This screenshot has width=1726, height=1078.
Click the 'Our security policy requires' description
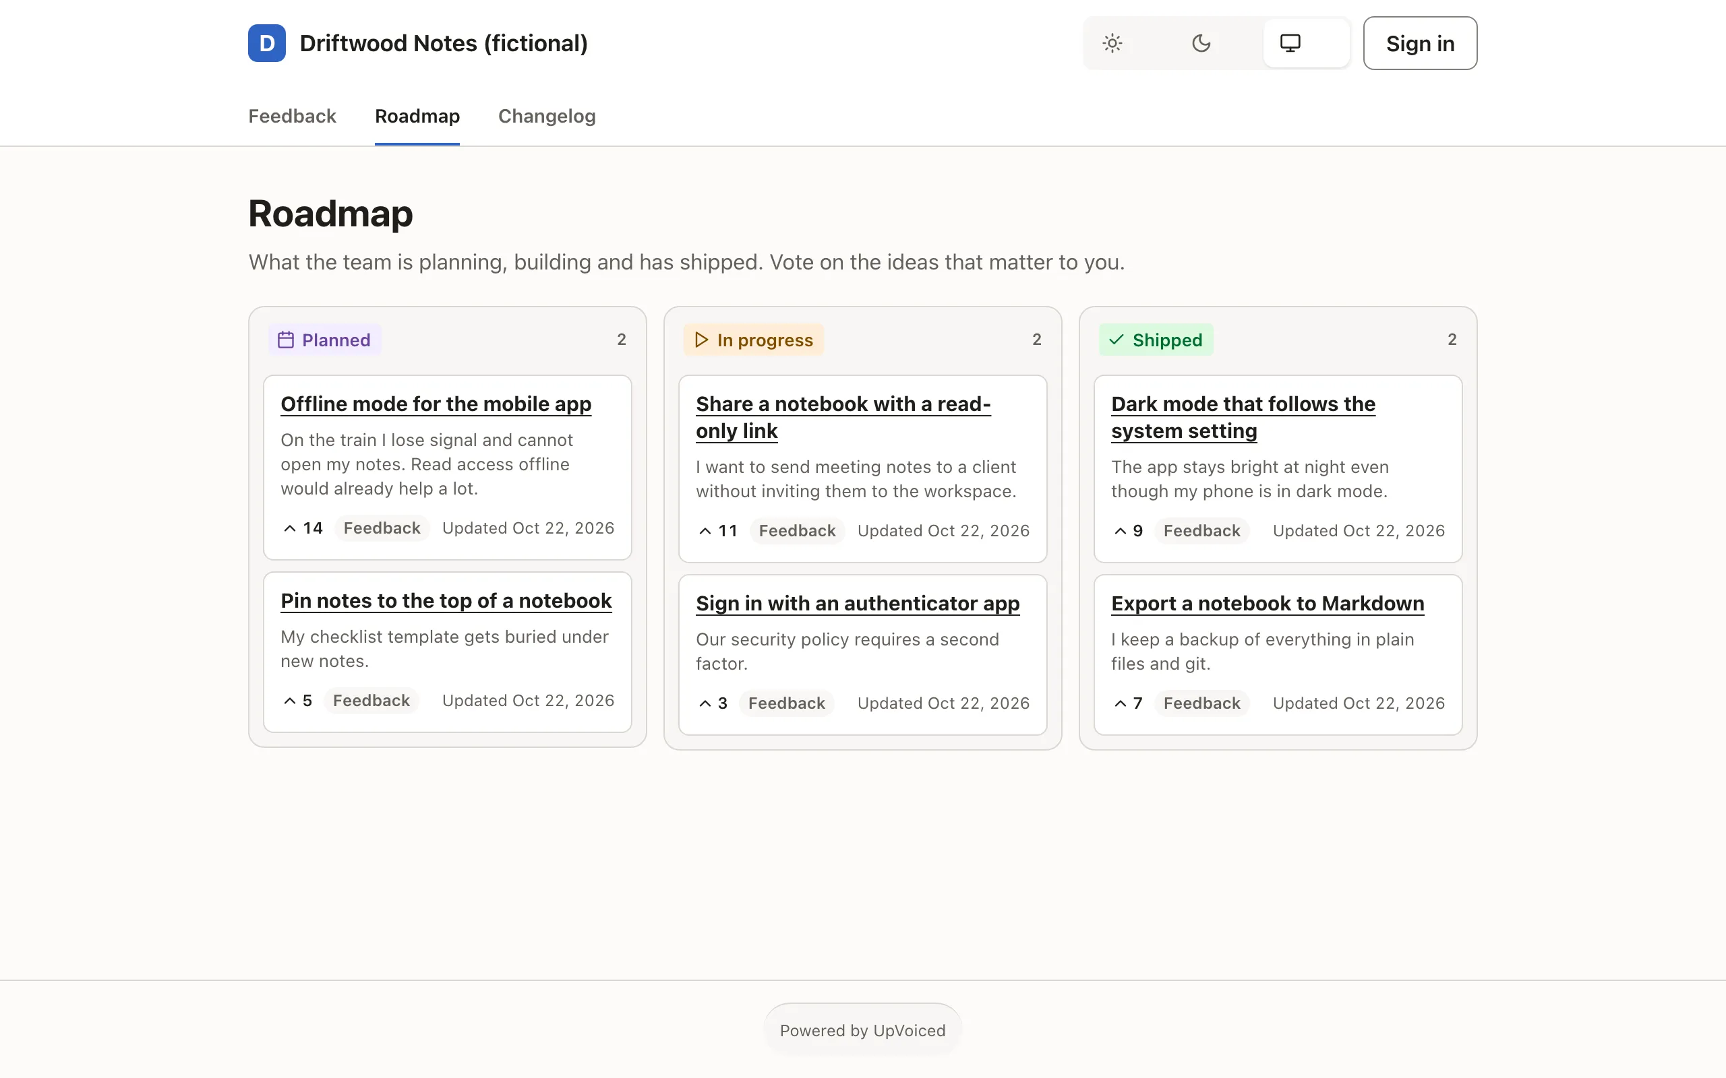click(x=847, y=652)
